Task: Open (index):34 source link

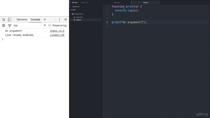Action: (57, 35)
